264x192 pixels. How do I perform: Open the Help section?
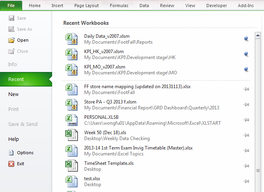(x=13, y=139)
